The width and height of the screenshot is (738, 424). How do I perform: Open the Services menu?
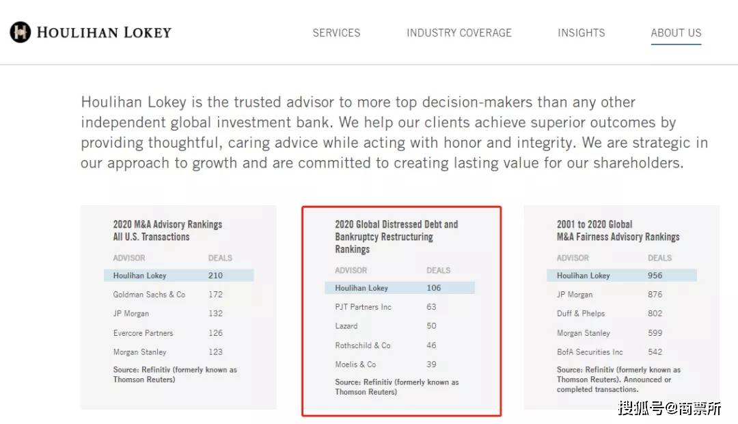(x=336, y=33)
